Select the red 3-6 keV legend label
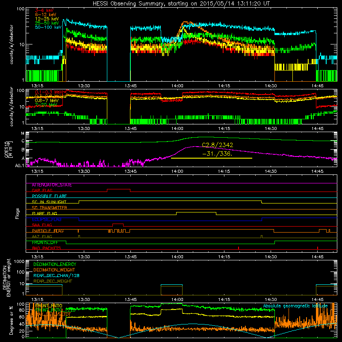Viewport: 342px width, 342px height. tap(44, 10)
